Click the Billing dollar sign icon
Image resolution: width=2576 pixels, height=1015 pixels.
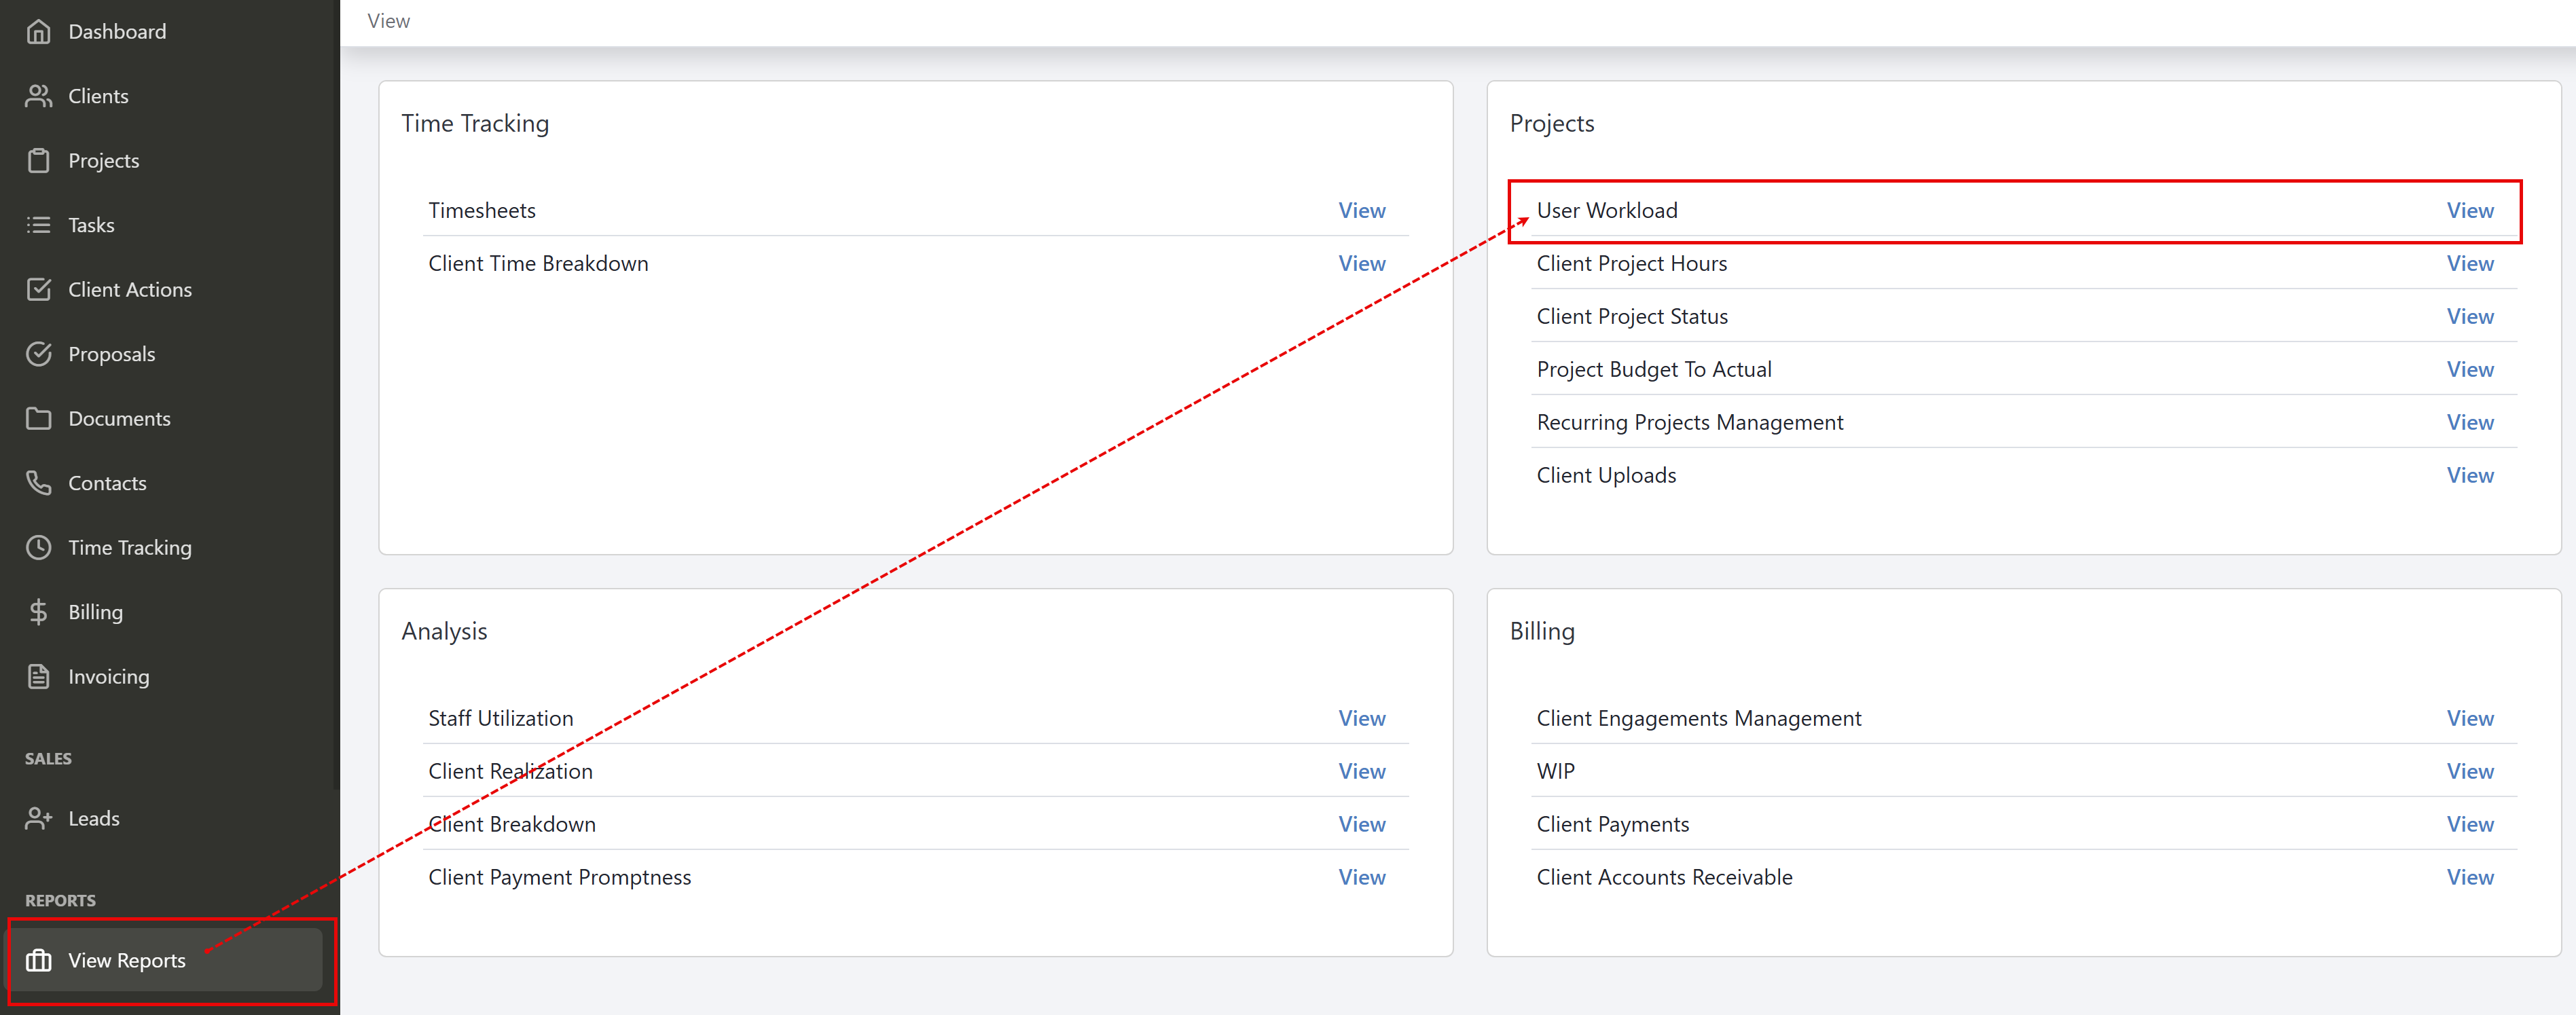pos(39,611)
